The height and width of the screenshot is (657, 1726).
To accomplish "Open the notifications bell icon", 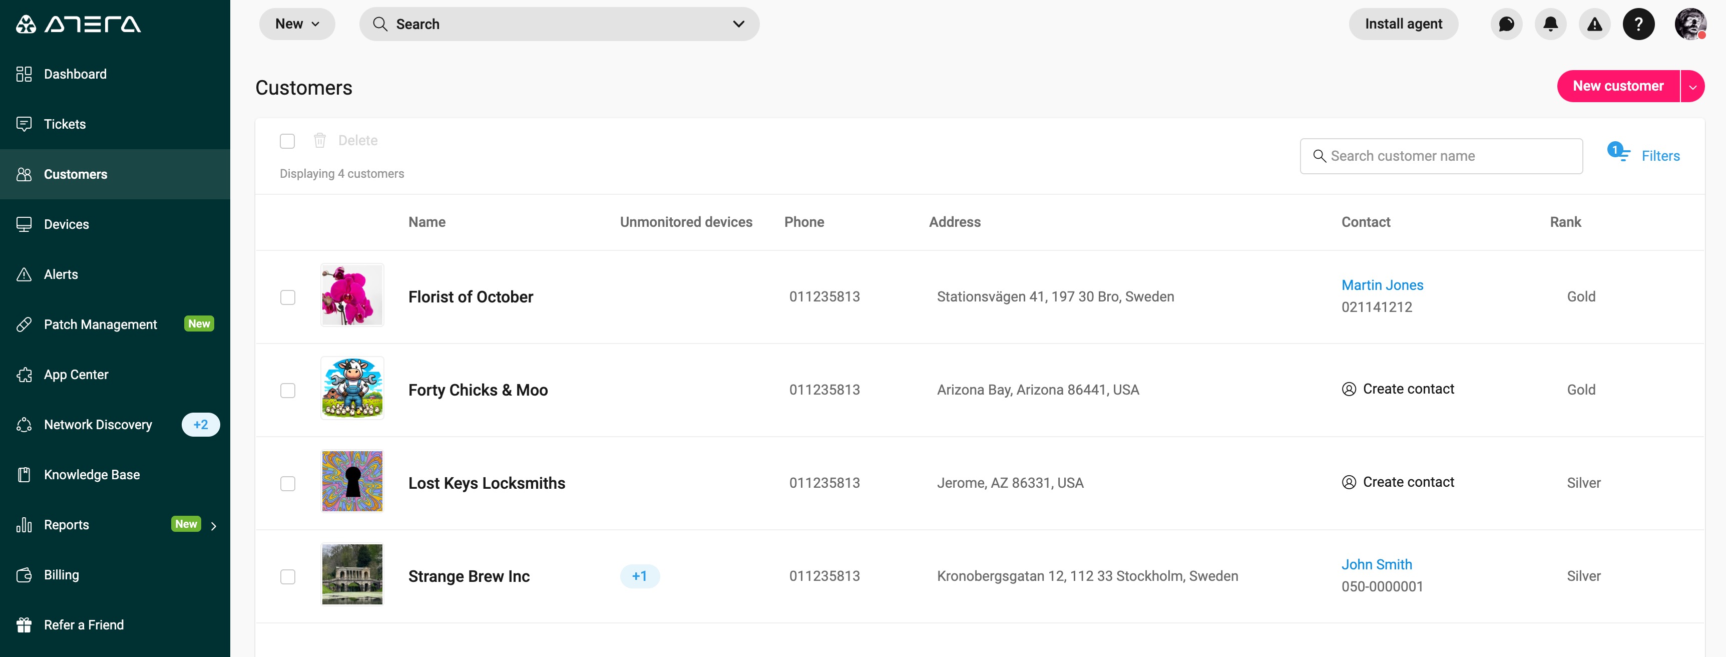I will click(x=1550, y=24).
